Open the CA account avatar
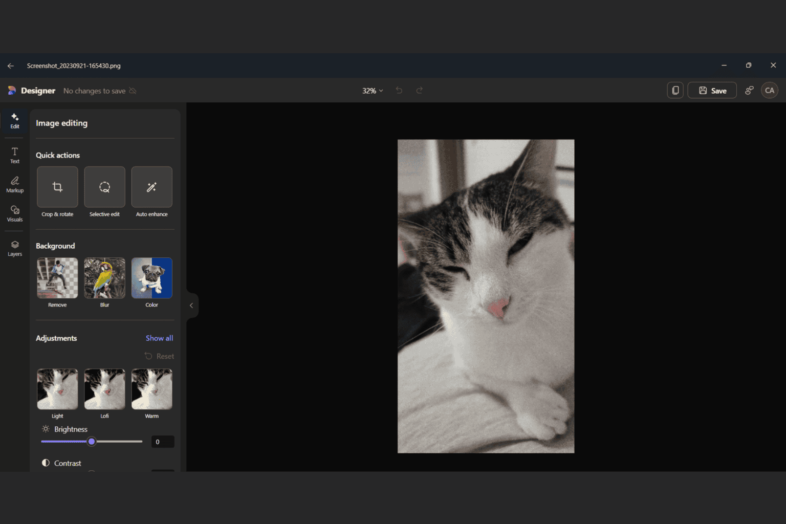The width and height of the screenshot is (786, 524). tap(770, 90)
